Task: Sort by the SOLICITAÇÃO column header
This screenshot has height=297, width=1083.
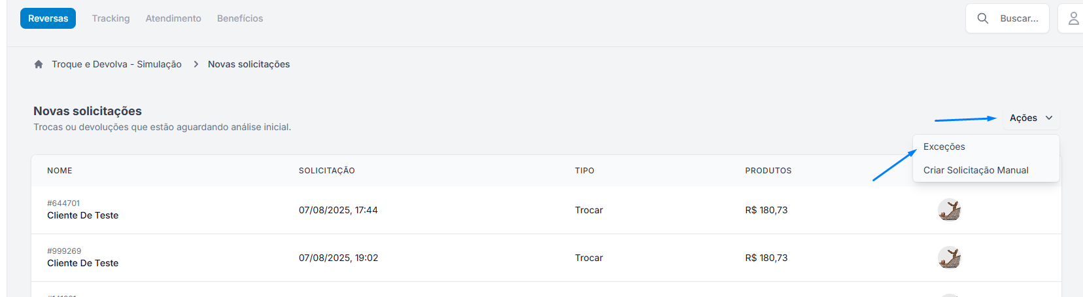Action: tap(327, 171)
